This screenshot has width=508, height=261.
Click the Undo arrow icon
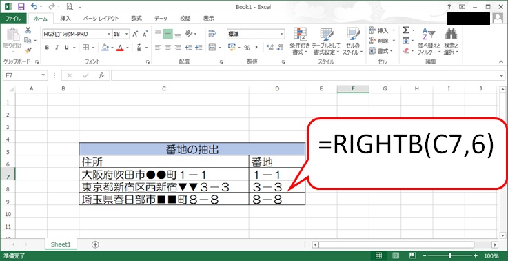click(x=34, y=6)
